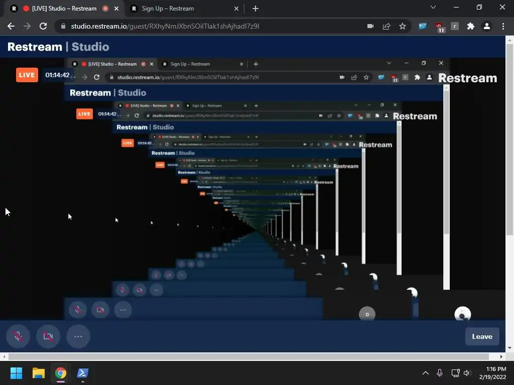The height and width of the screenshot is (385, 514).
Task: Open the volume tray icon
Action: (467, 373)
